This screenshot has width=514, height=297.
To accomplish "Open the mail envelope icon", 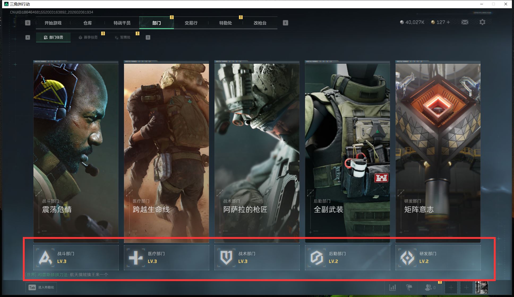I will [465, 22].
